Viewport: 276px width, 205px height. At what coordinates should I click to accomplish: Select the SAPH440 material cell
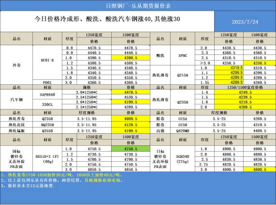pos(47,95)
